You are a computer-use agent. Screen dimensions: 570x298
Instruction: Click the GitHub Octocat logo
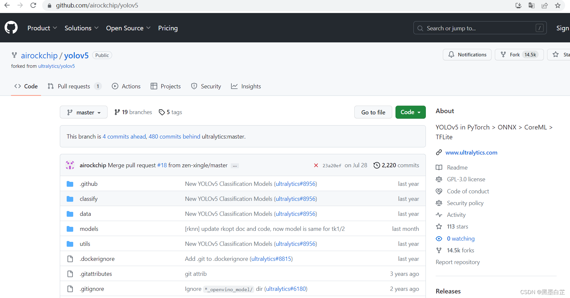(x=11, y=28)
